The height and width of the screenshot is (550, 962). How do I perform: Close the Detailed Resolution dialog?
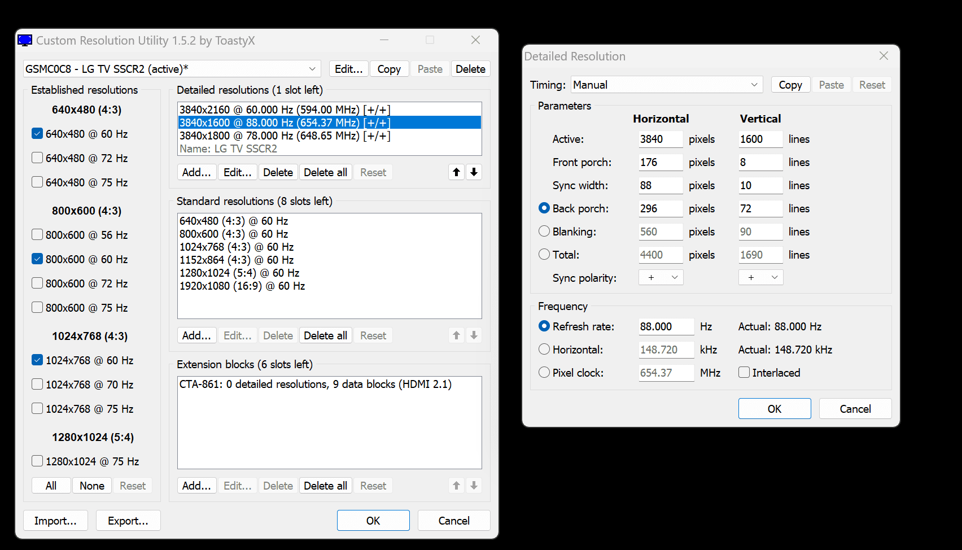[x=884, y=56]
